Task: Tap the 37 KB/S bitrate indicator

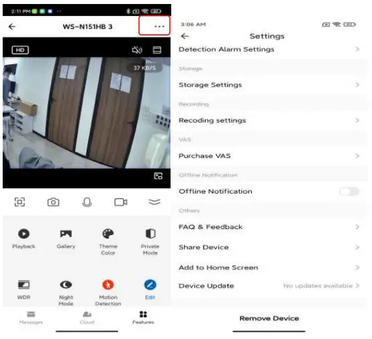Action: point(144,68)
